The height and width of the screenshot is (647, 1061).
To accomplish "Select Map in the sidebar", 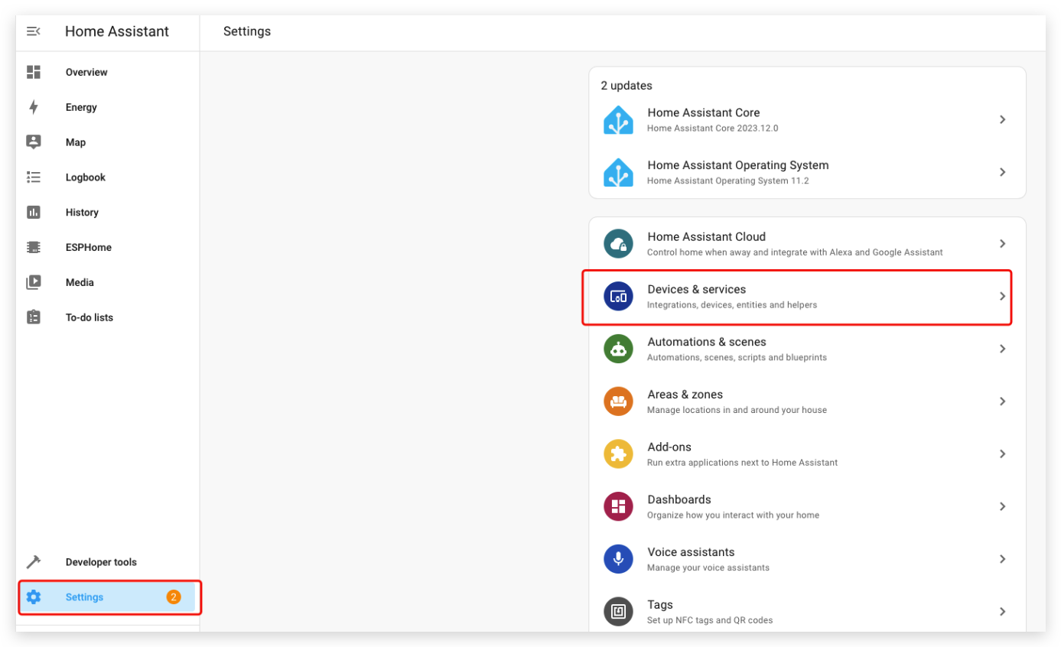I will pyautogui.click(x=107, y=142).
